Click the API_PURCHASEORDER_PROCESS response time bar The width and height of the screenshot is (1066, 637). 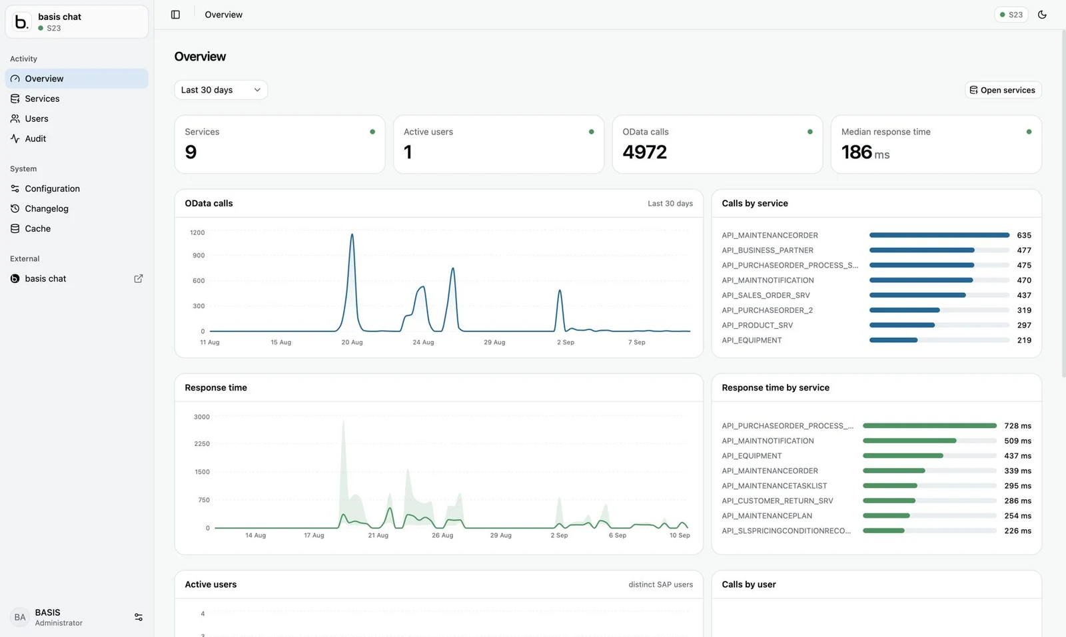point(929,426)
